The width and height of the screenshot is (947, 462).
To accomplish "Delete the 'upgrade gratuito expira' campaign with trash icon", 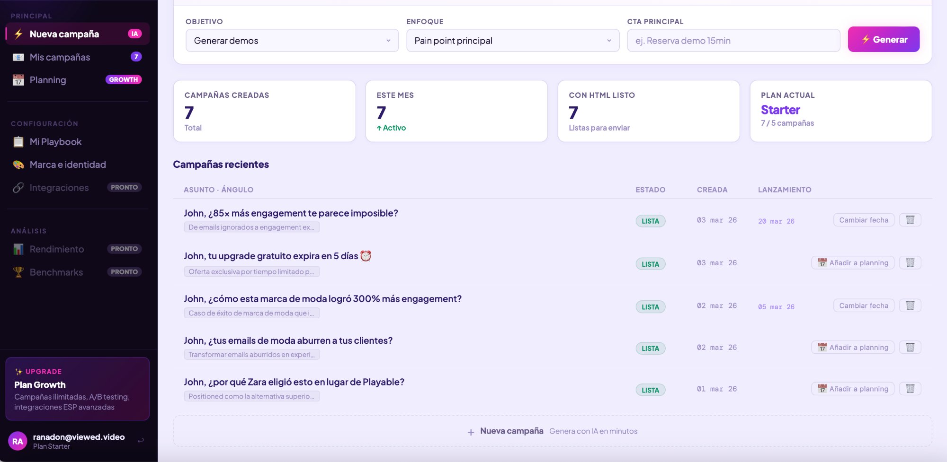I will pos(910,262).
